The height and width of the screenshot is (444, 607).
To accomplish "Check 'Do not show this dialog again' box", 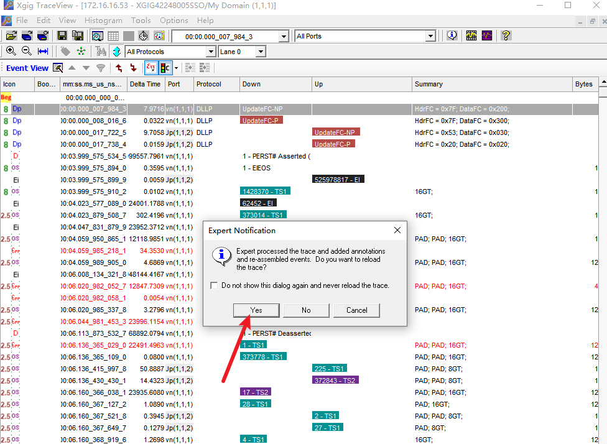I will click(x=214, y=285).
